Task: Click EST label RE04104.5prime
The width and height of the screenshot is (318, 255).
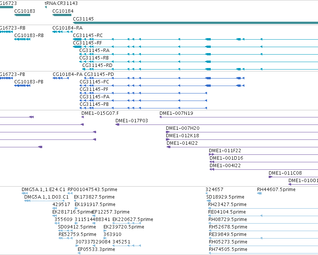Action: coord(227,212)
